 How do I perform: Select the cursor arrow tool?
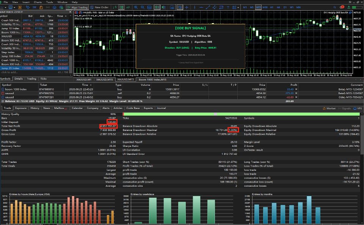pyautogui.click(x=180, y=8)
